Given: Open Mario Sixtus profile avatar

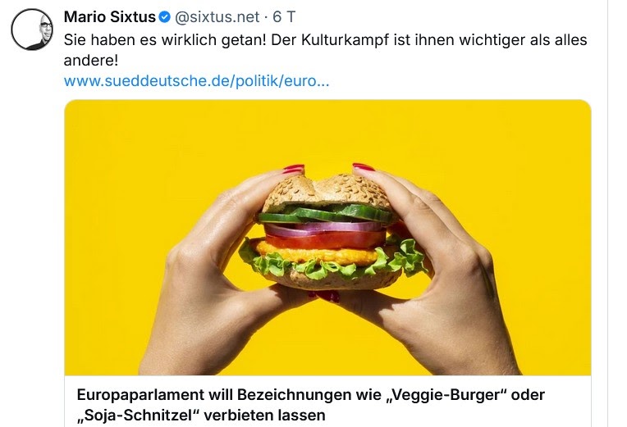Looking at the screenshot, I should 32,30.
